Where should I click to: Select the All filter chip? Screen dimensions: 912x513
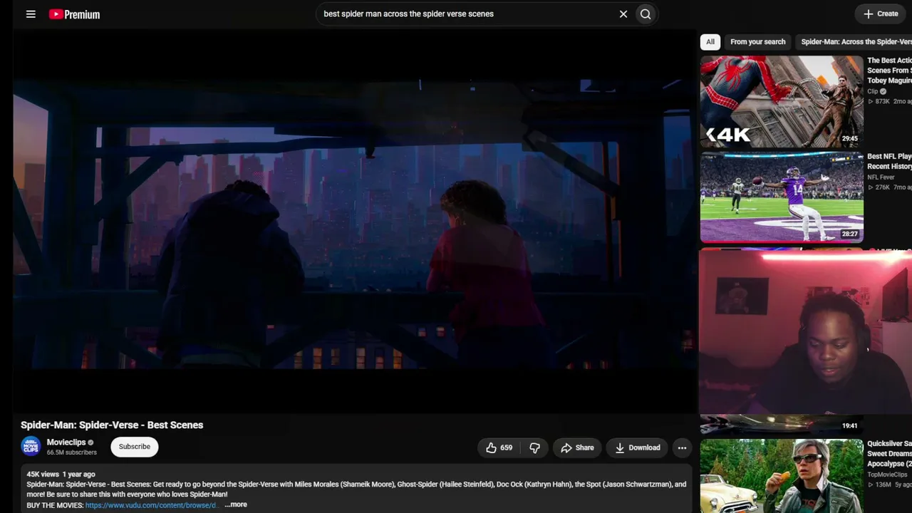[x=710, y=42]
